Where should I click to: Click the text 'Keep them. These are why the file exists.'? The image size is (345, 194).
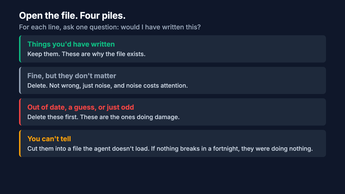(87, 54)
